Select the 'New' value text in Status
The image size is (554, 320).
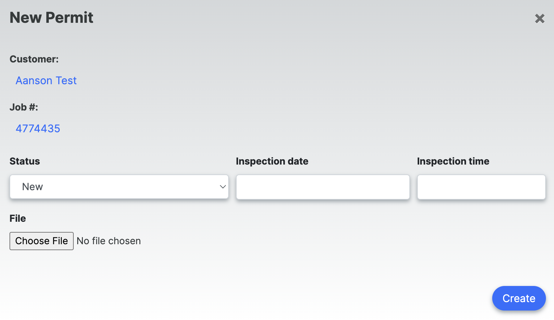click(x=32, y=187)
